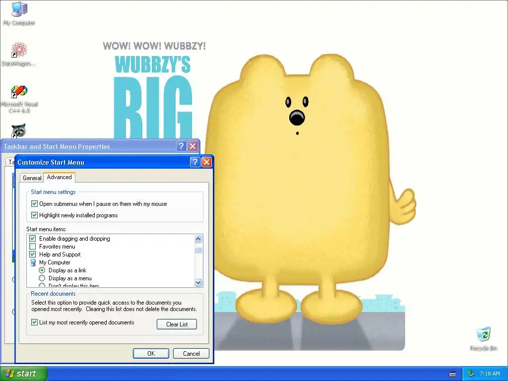Select Display as a link radio button
The image size is (508, 381).
pyautogui.click(x=42, y=270)
